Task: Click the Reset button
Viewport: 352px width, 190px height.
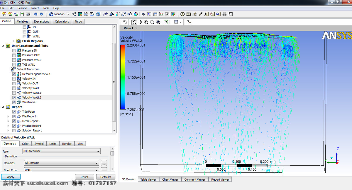Action: tap(84, 177)
